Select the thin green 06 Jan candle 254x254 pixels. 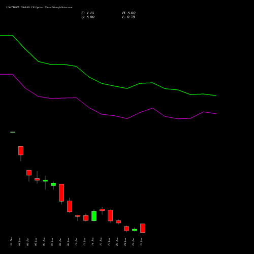click(45, 181)
